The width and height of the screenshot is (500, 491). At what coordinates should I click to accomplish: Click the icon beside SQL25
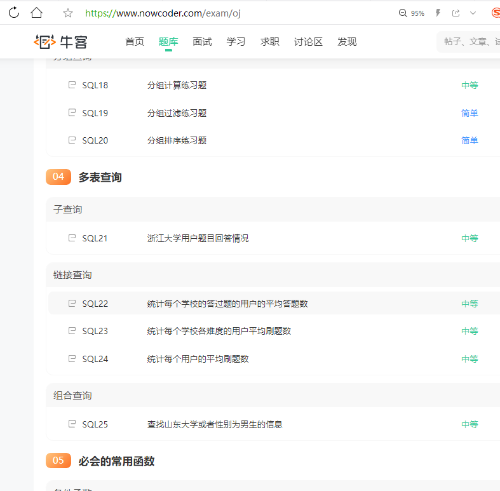[72, 424]
